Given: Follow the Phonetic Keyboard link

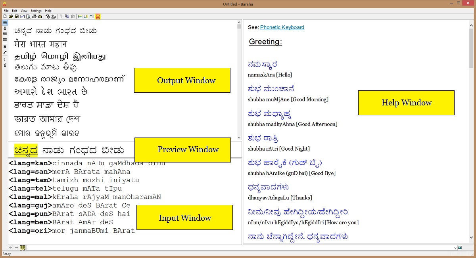Looking at the screenshot, I should 282,27.
